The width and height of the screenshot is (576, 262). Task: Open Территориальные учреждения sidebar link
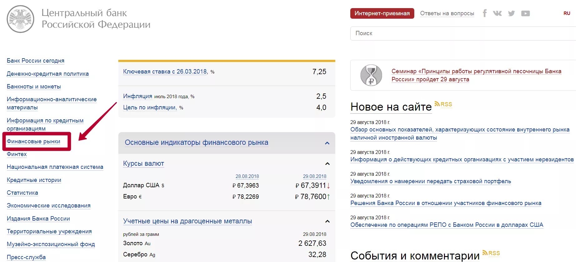pos(49,231)
